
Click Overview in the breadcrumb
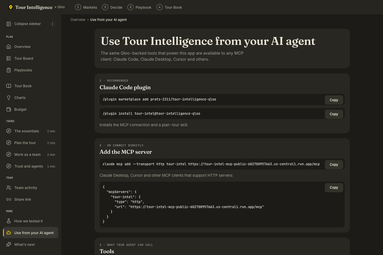[77, 20]
